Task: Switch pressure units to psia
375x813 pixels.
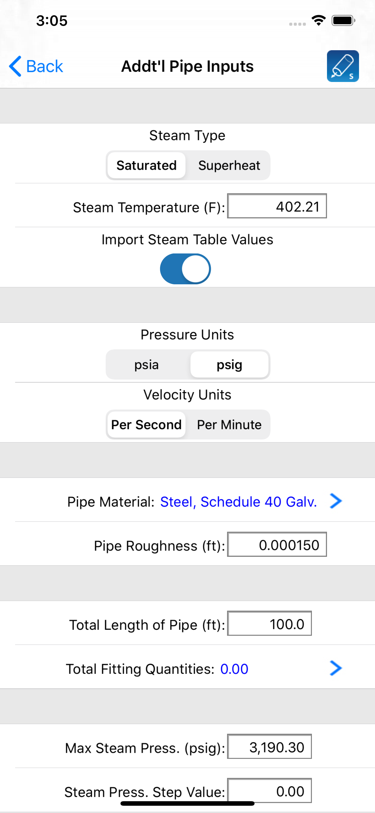Action: [146, 364]
